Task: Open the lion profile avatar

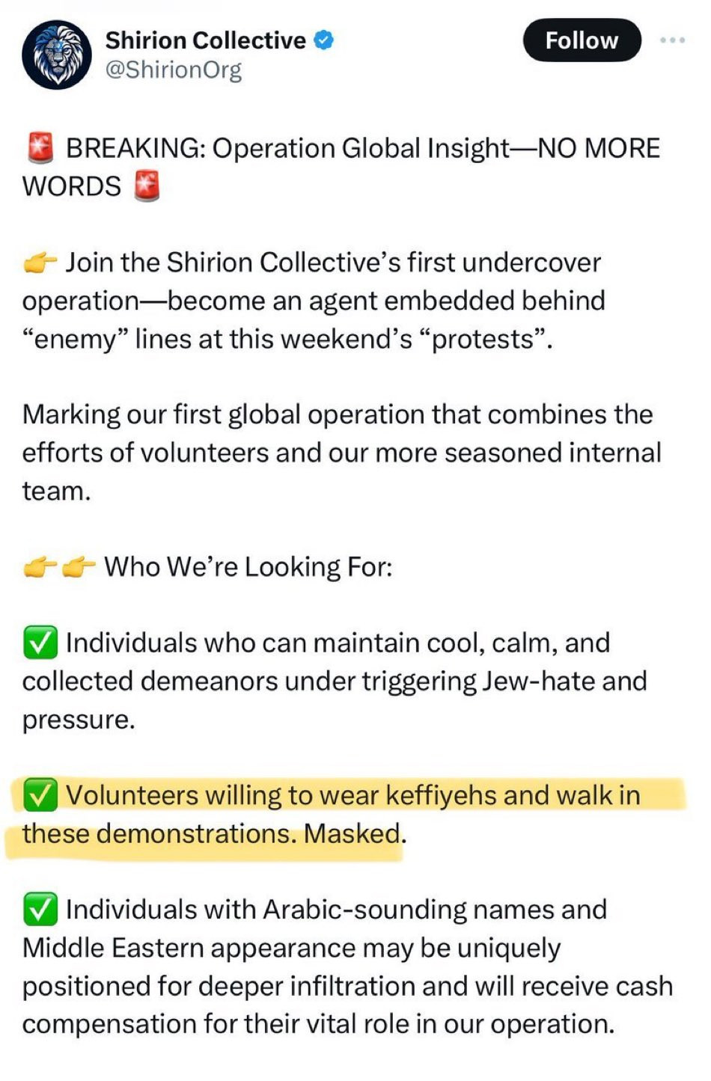Action: tap(57, 55)
